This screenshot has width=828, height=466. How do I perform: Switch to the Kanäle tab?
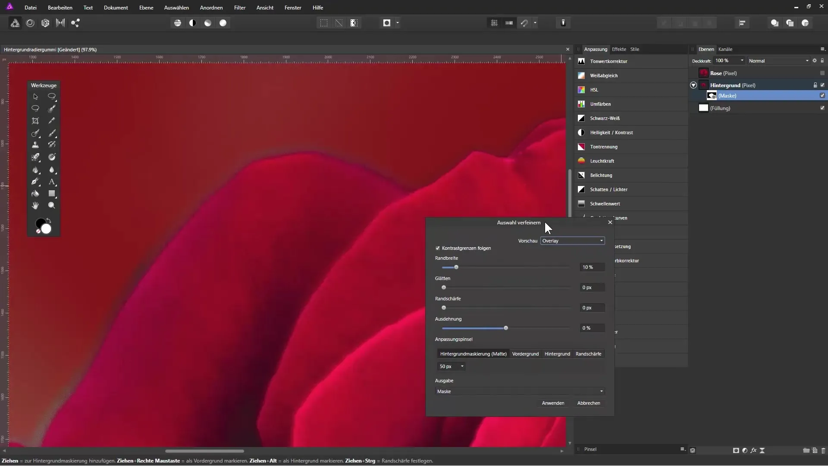[725, 49]
